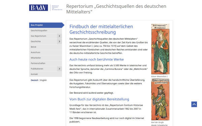The image size is (202, 126).
Task: Switch language to Deutsch
Action: [x=34, y=80]
